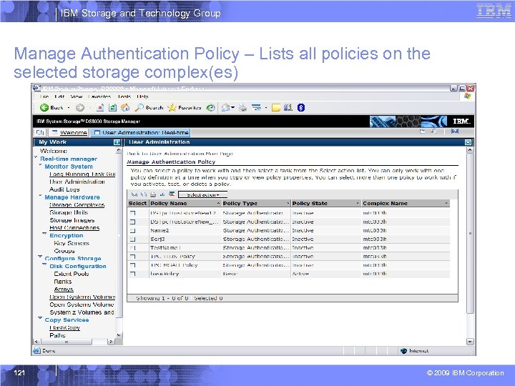Screen dimensions: 515x386
Task: Open FlashCopy under Copy Services
Action: tap(64, 327)
